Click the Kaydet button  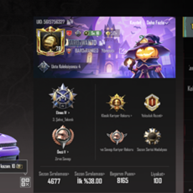click(135, 23)
